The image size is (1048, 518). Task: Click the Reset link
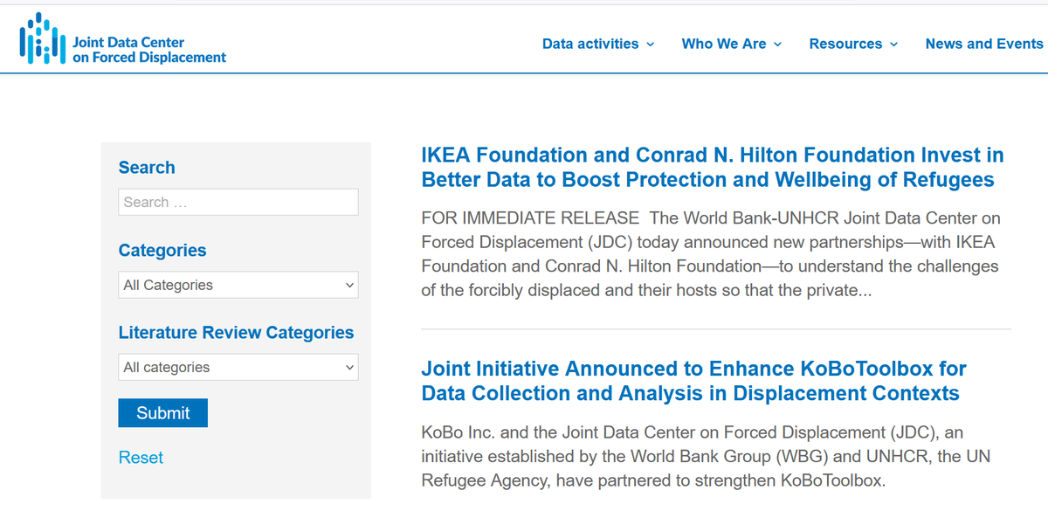tap(141, 458)
